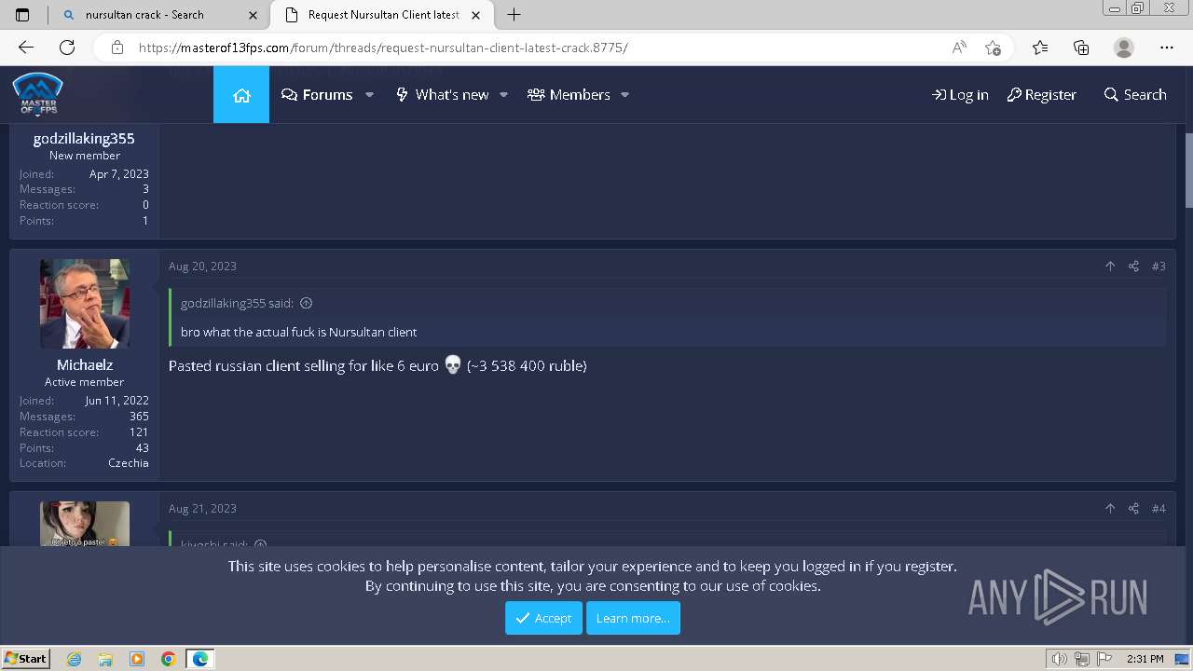The height and width of the screenshot is (671, 1193).
Task: Open Edge settings and more menu
Action: (1167, 48)
